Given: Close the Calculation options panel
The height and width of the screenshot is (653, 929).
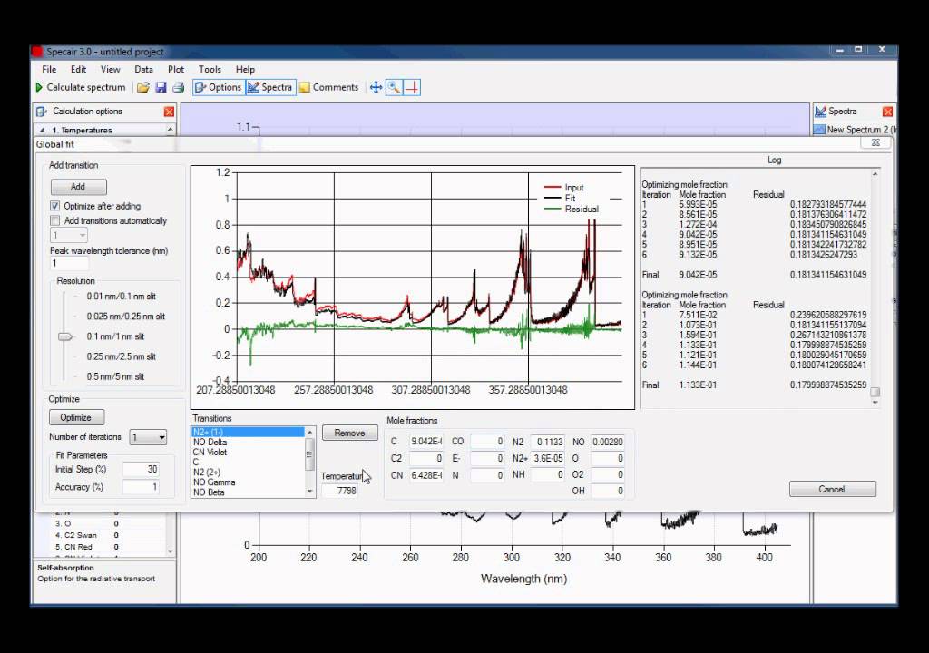Looking at the screenshot, I should [x=169, y=112].
